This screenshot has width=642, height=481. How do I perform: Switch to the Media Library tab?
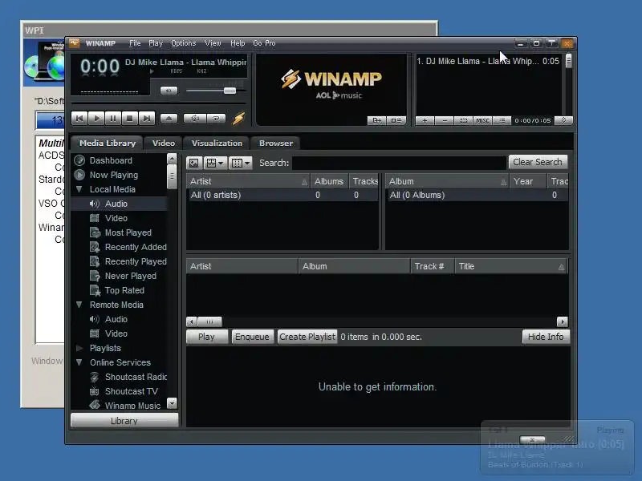(x=108, y=143)
